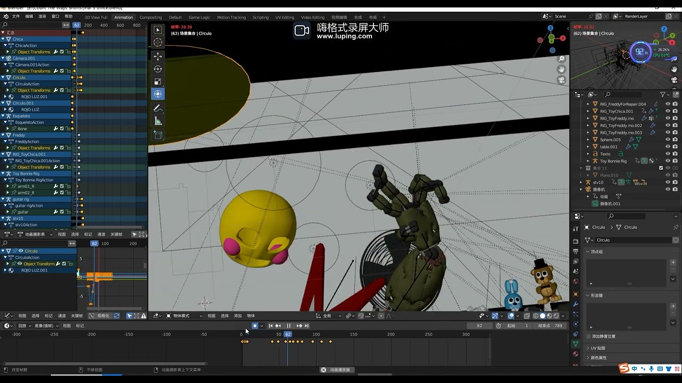Toggle camera view gizmo in main viewport
682x383 pixels.
(x=562, y=80)
